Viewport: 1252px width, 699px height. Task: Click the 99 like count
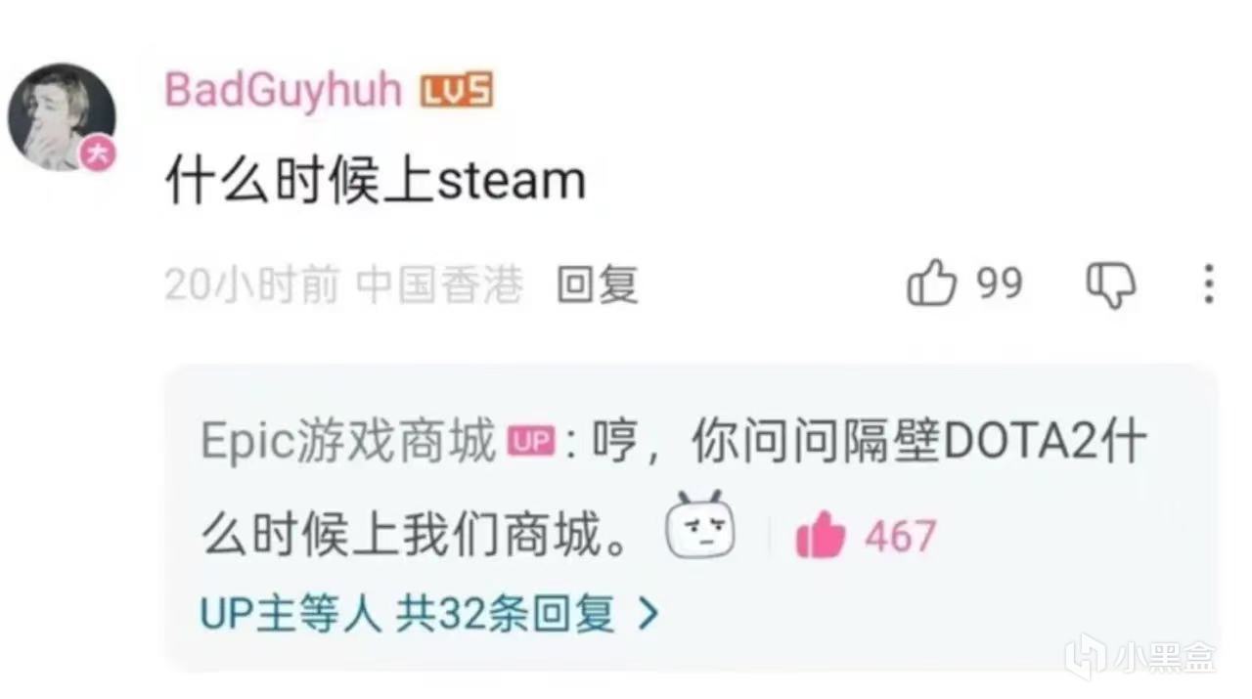1000,284
